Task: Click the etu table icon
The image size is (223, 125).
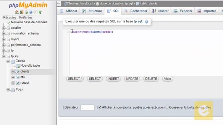Action: 18,77
